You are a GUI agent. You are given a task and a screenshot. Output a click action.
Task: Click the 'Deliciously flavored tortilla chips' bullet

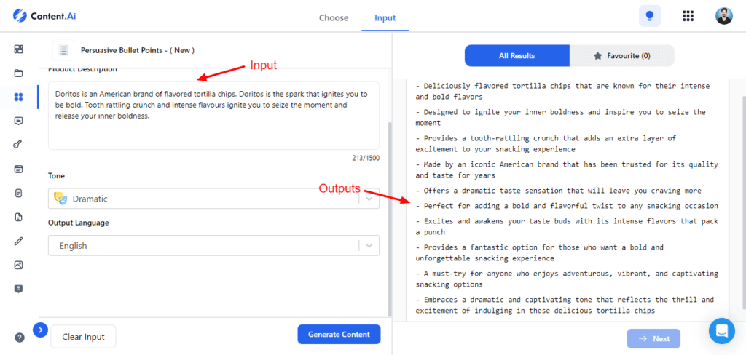[x=562, y=92]
